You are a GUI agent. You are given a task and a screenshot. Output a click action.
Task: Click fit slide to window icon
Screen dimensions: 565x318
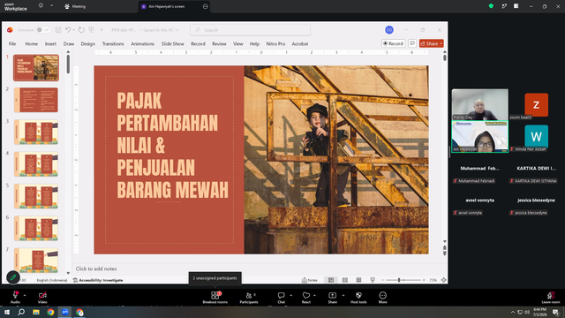coord(443,280)
